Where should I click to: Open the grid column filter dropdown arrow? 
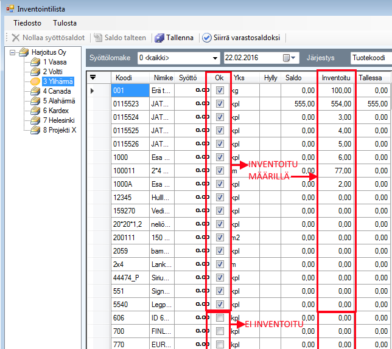point(93,77)
